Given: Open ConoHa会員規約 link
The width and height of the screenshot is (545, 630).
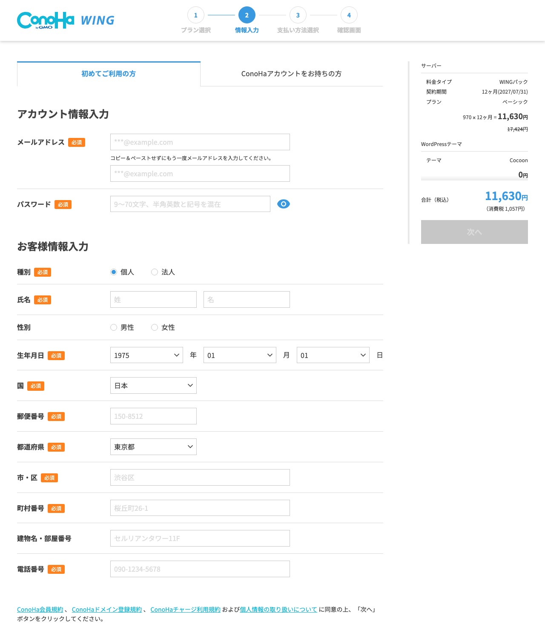Looking at the screenshot, I should (40, 610).
